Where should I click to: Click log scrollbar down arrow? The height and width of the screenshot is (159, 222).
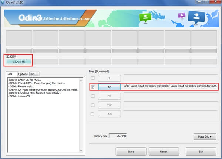coord(81,150)
